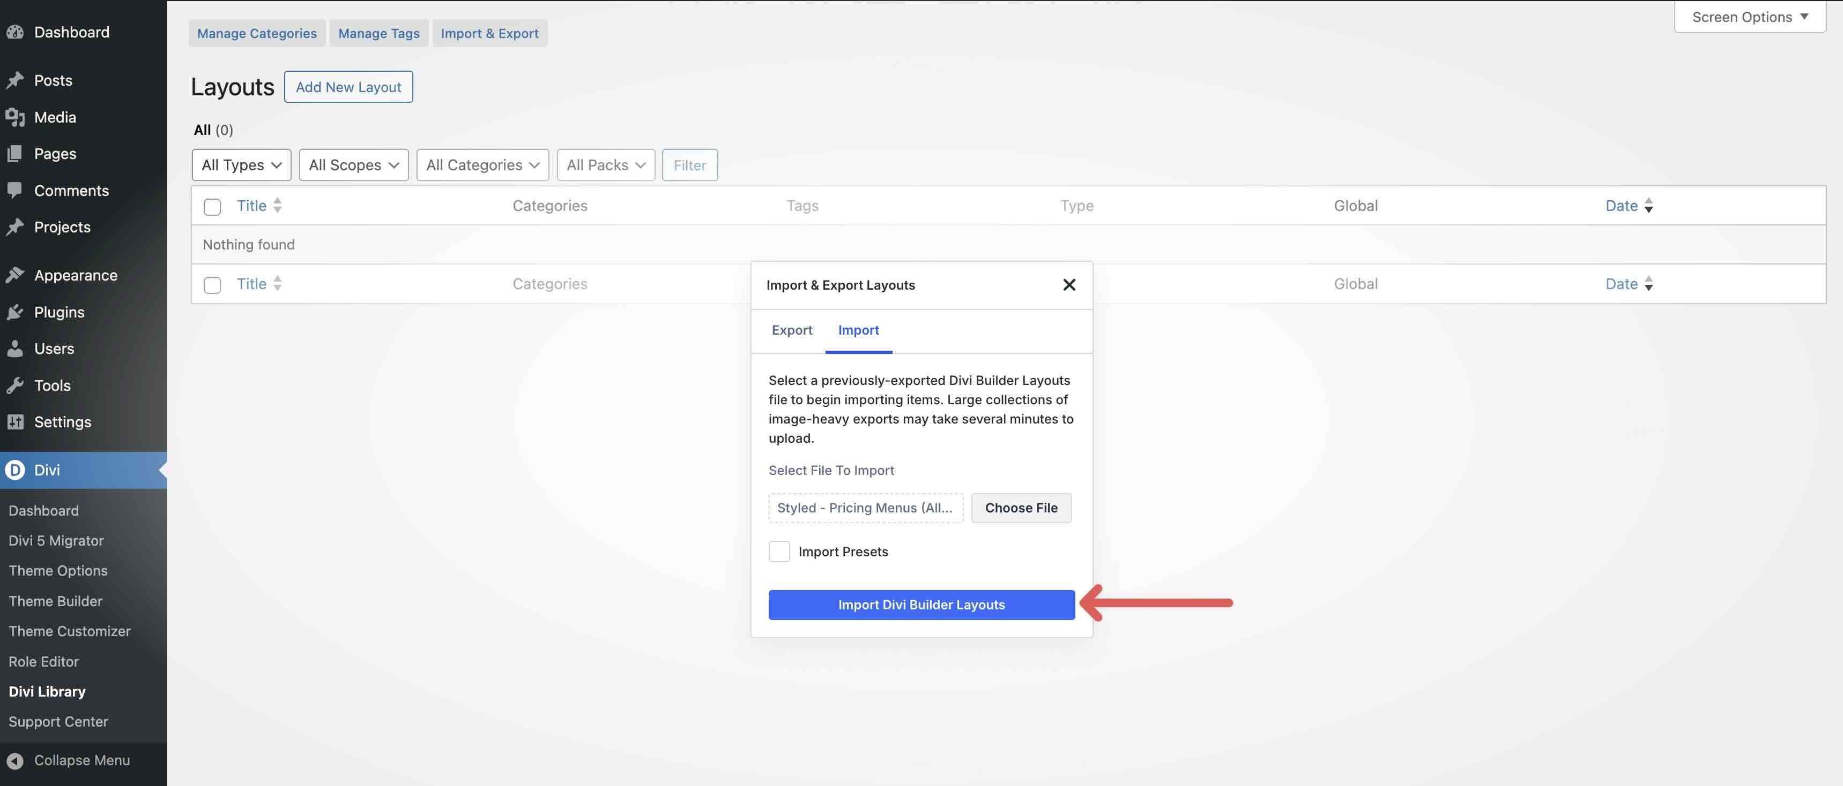Click the Projects pushpin icon

[x=16, y=226]
